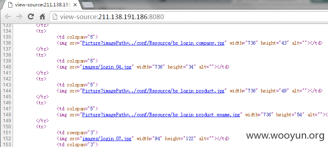
Task: Click td colspan="3" on line 153
Action: click(77, 145)
